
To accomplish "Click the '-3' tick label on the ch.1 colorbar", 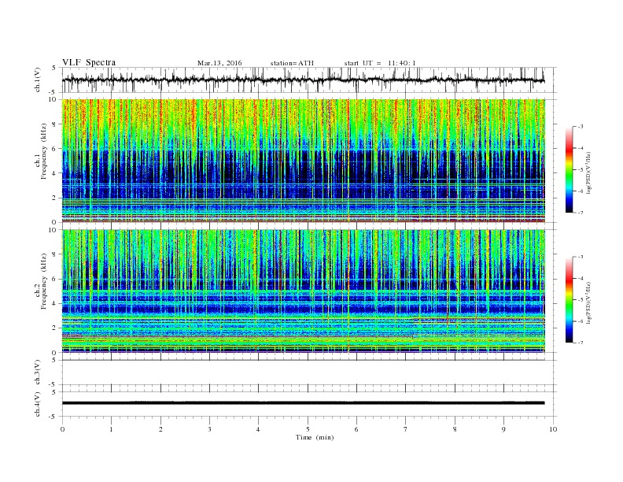I will [581, 127].
